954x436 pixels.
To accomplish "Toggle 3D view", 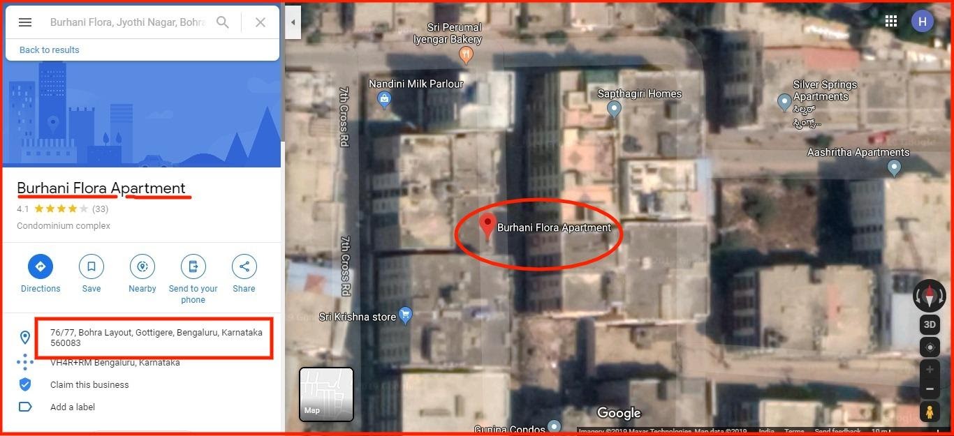I will point(930,324).
